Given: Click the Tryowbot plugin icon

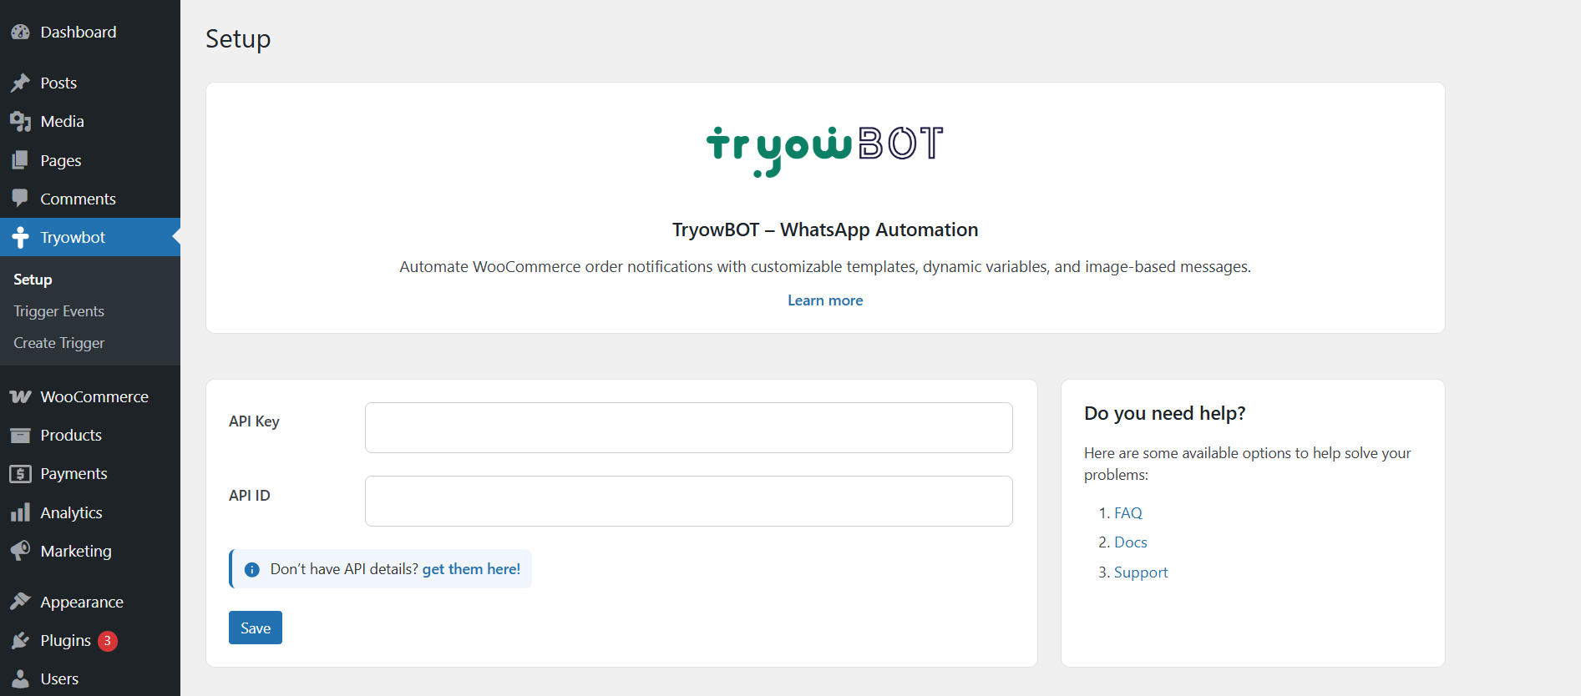Looking at the screenshot, I should coord(20,238).
